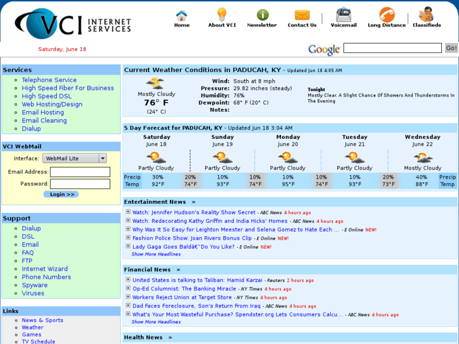Open the Phone Numbers link
Screen dimensions: 459x344
pos(46,277)
